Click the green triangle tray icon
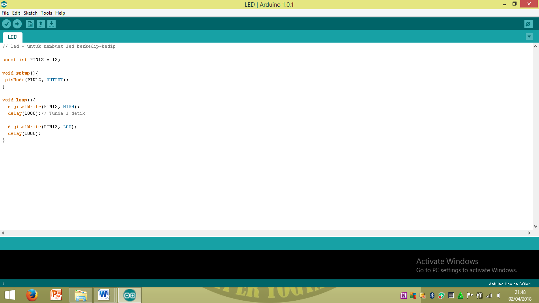Screen dimensions: 539x303 point(460,296)
